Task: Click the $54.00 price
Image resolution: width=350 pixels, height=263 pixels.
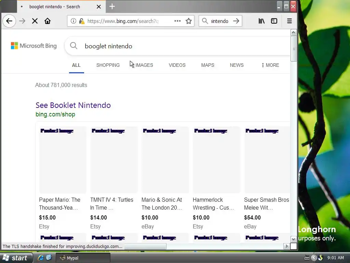Action: (x=252, y=217)
